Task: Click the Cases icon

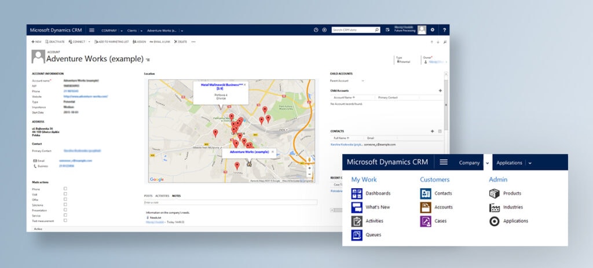Action: pos(426,221)
